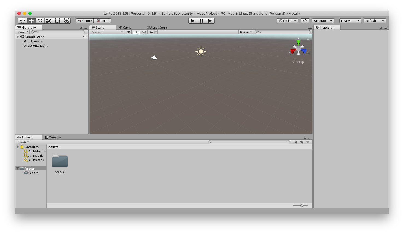This screenshot has height=234, width=404.
Task: Collapse the Assets folder tree
Action: pos(18,168)
